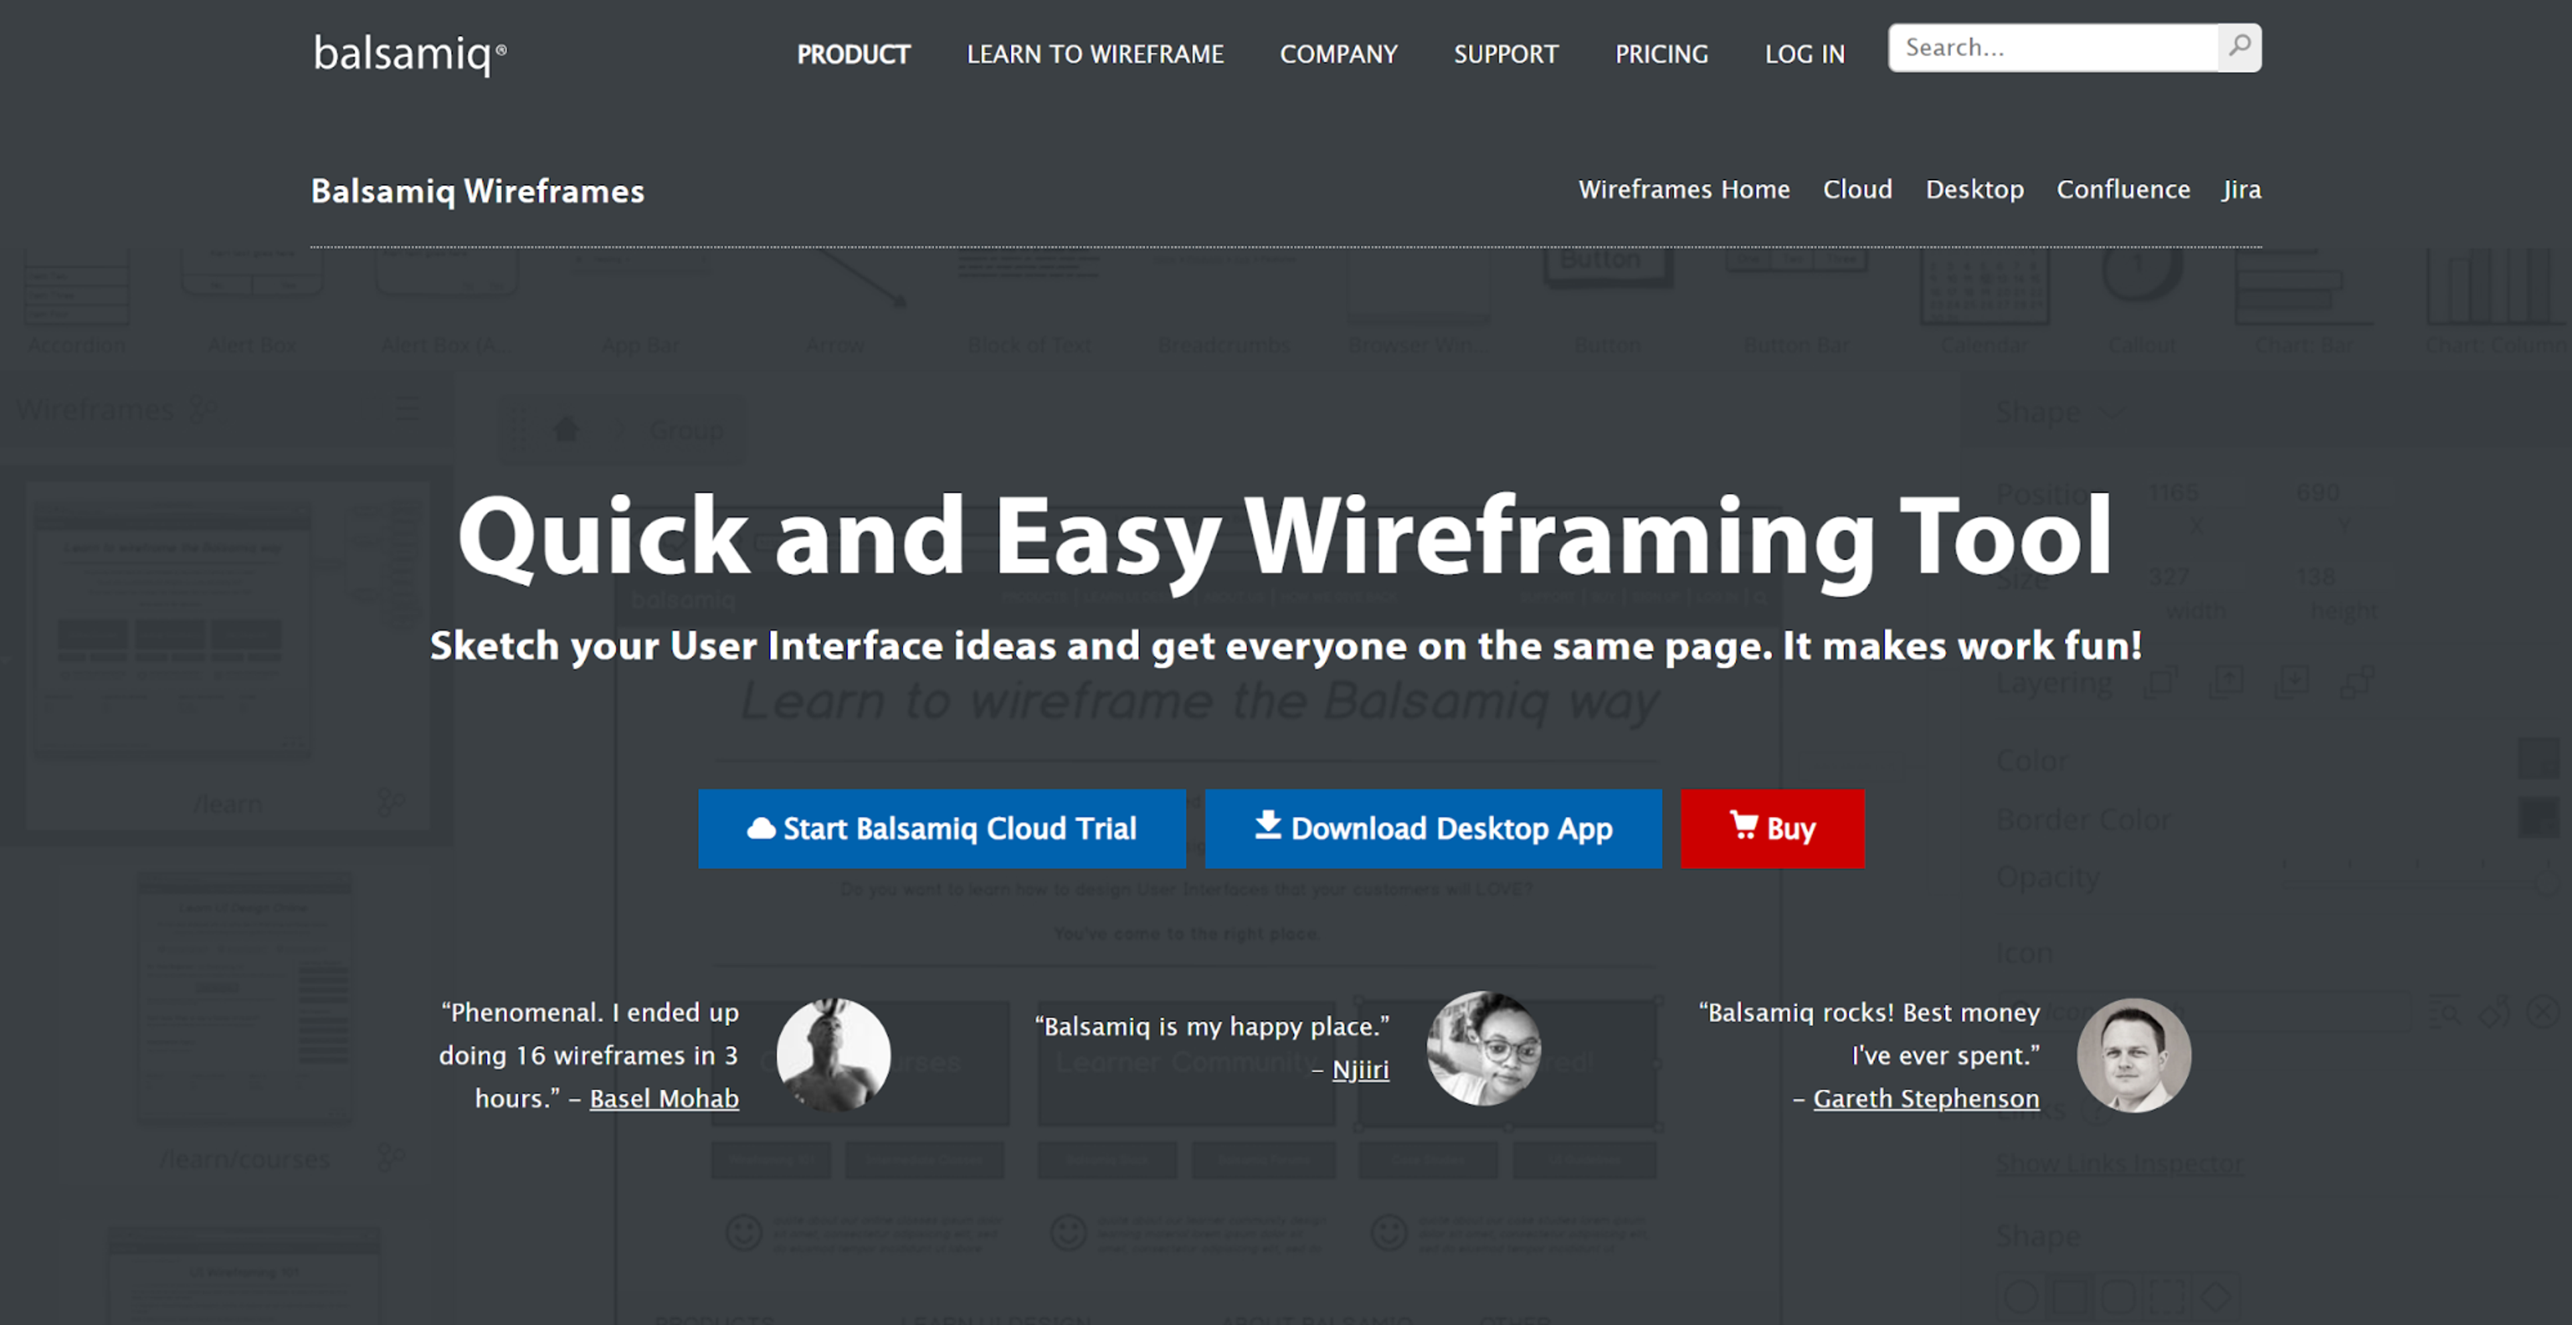Open the Wireframes Home sub-navigation link
2572x1325 pixels.
[1683, 189]
